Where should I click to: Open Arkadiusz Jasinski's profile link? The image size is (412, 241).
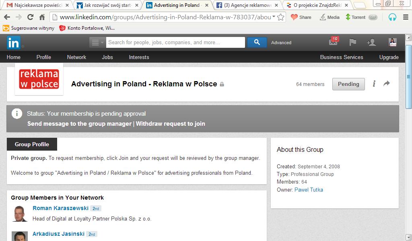click(58, 234)
